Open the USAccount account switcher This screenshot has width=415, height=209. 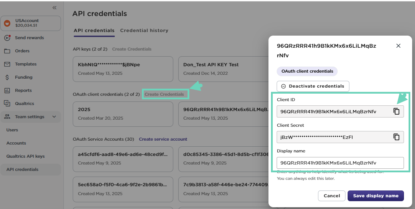coord(31,23)
